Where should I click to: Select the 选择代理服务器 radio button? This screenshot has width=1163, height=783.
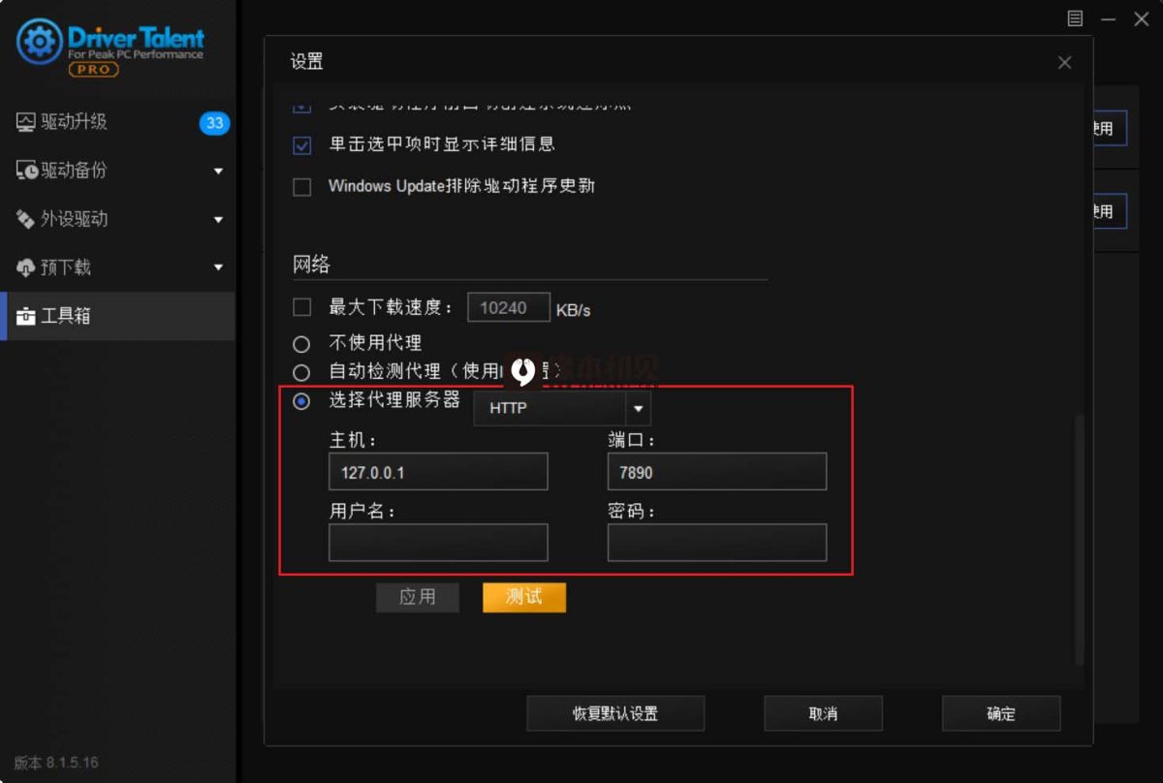coord(301,401)
